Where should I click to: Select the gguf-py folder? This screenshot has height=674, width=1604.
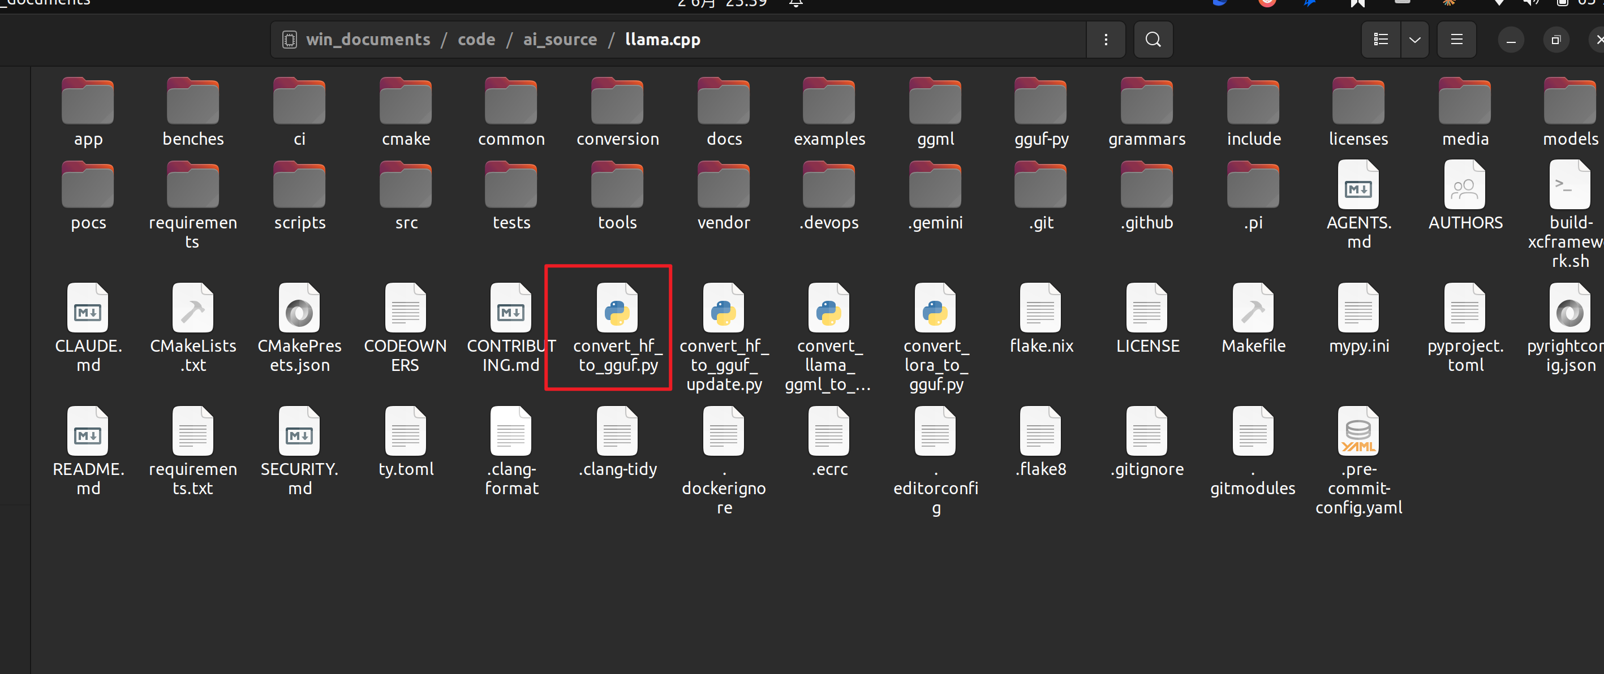coord(1041,113)
